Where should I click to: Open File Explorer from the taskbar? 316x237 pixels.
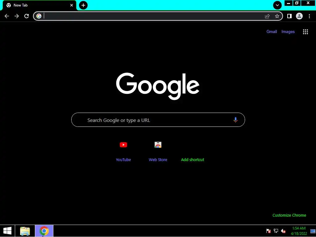(x=25, y=231)
